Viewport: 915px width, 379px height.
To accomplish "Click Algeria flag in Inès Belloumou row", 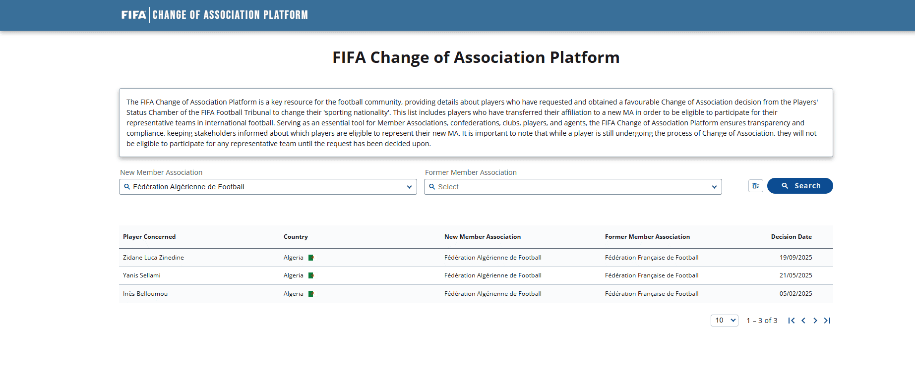I will point(311,294).
